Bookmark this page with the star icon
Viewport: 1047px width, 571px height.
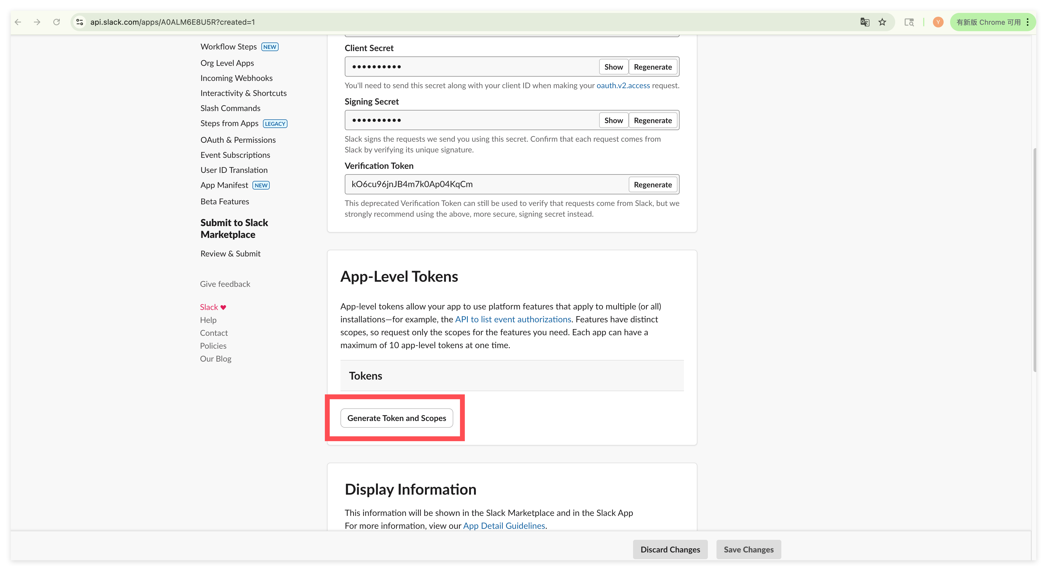click(x=882, y=22)
